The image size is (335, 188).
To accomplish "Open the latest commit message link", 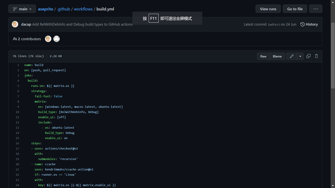I will [x=82, y=24].
